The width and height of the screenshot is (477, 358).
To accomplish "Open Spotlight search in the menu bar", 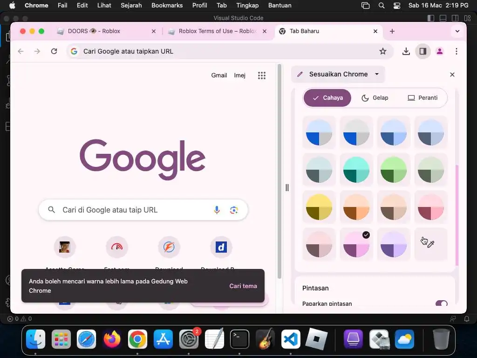I will coord(382,6).
